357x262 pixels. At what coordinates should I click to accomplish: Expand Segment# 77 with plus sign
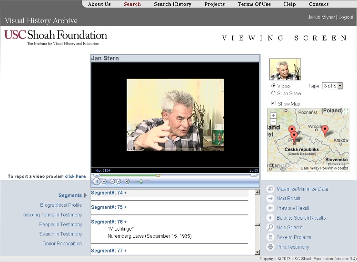click(x=126, y=251)
